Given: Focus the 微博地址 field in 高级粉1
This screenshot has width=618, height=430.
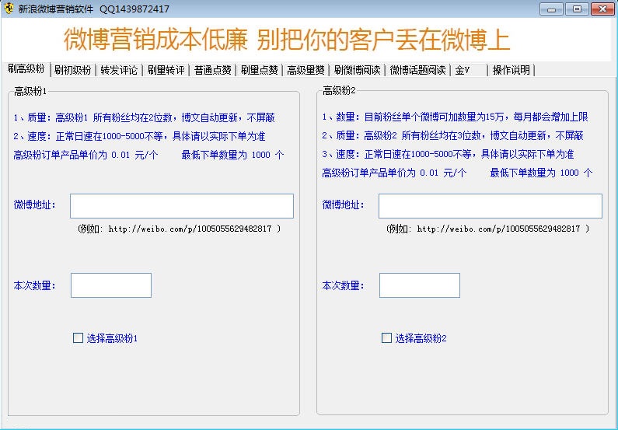Looking at the screenshot, I should (182, 206).
